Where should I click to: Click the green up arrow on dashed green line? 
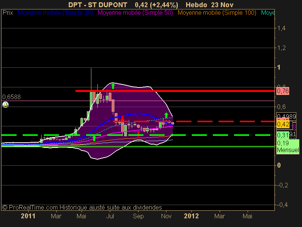(x=94, y=138)
